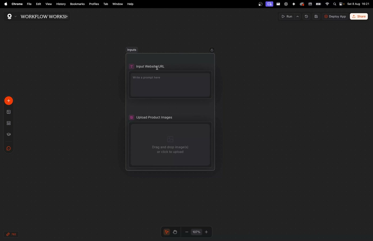
Task: Open the Profiles menu
Action: 94,4
